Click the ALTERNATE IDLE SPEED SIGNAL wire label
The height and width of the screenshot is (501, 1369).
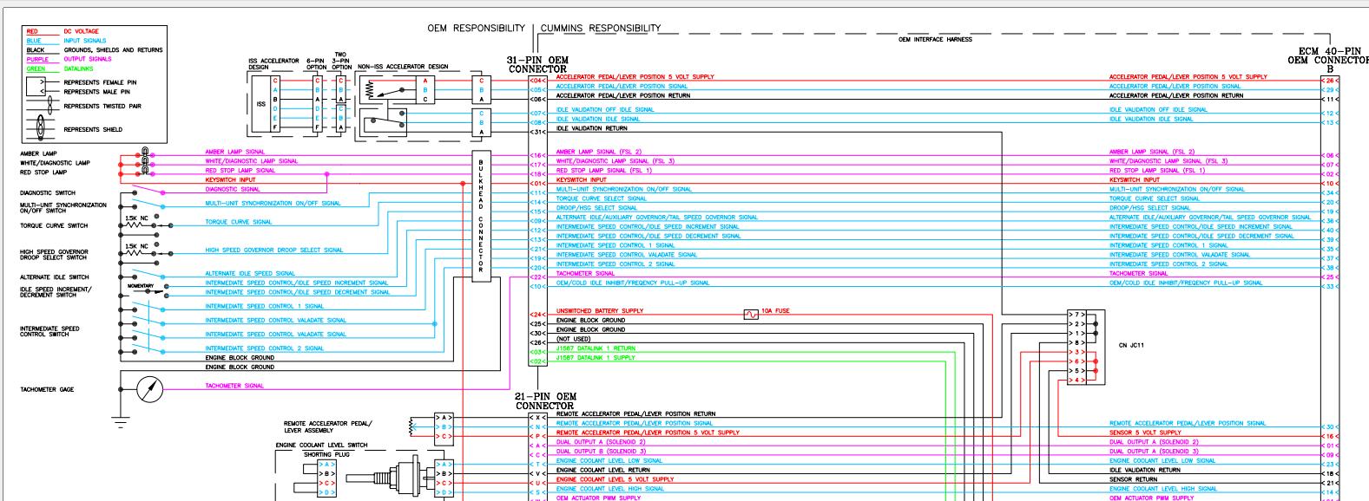click(x=250, y=273)
